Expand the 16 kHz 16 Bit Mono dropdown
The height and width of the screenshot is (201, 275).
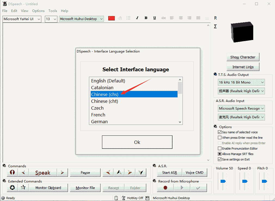pyautogui.click(x=262, y=82)
